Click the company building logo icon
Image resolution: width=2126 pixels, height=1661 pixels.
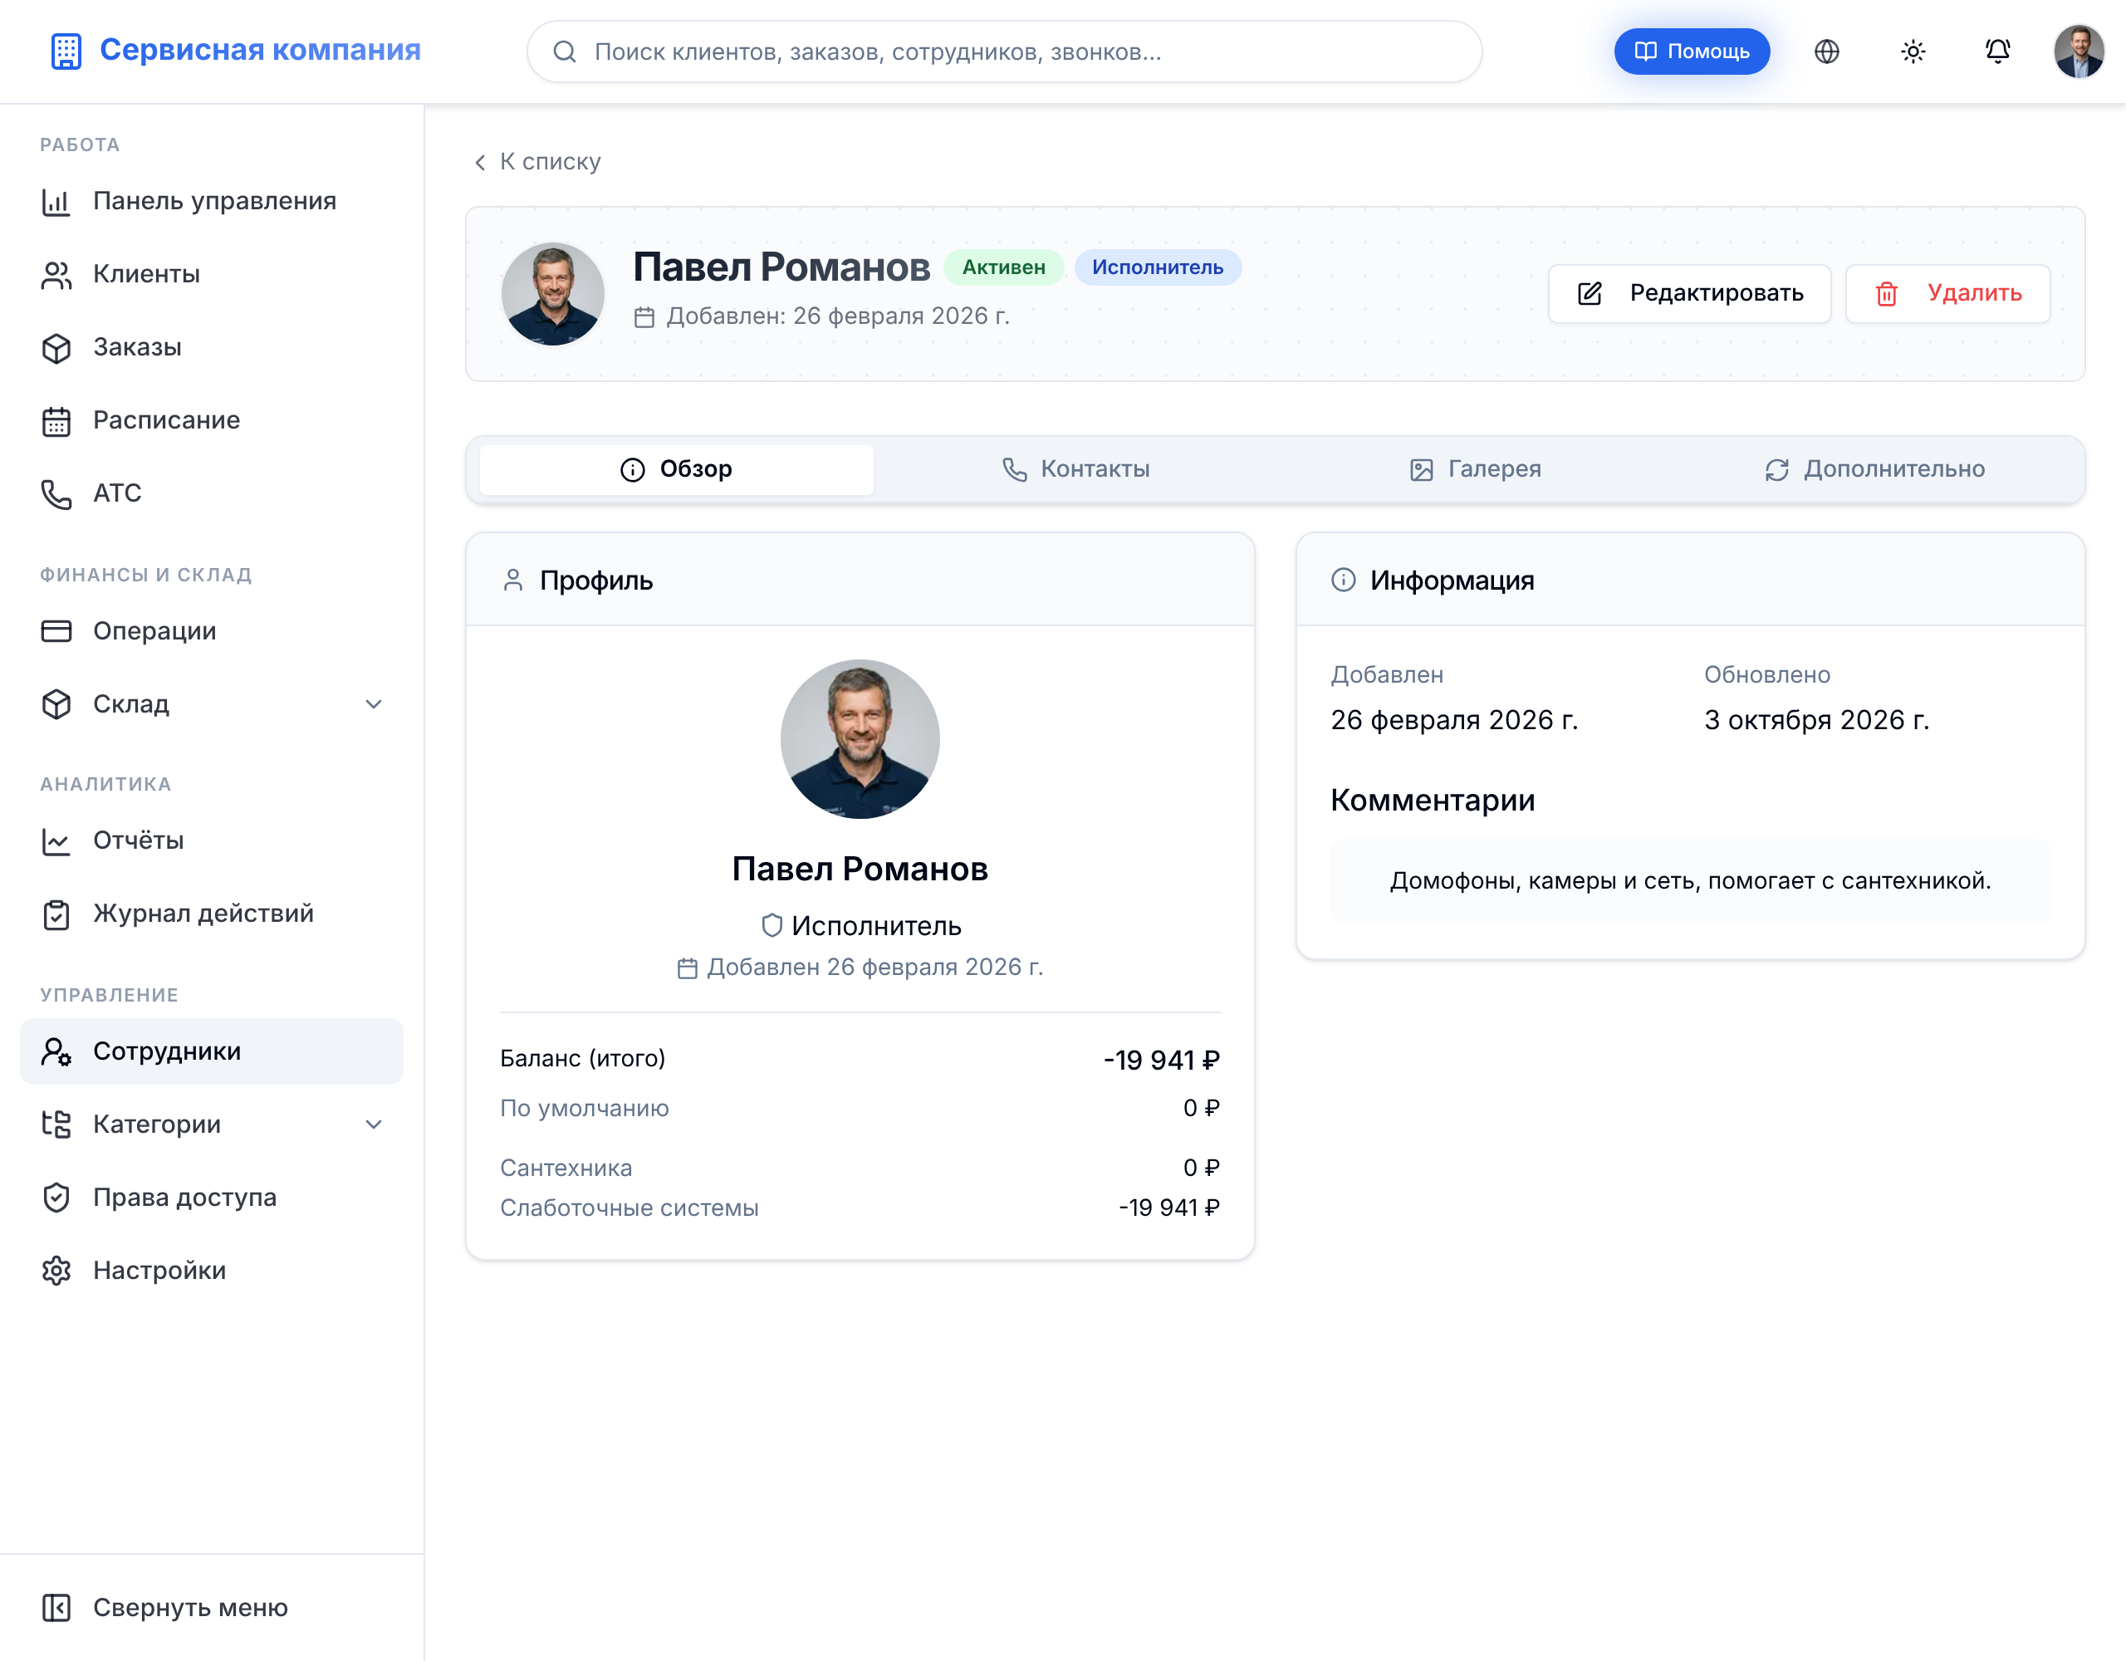point(66,51)
